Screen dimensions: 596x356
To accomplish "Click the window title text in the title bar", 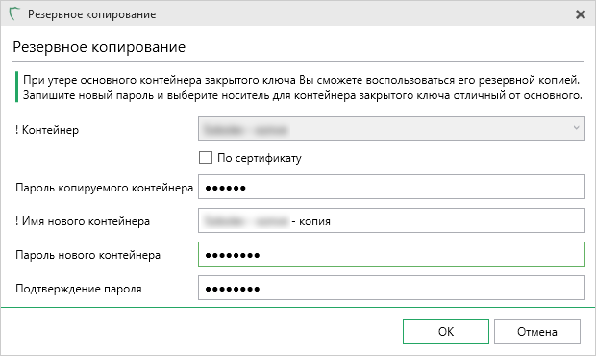I will tap(91, 14).
